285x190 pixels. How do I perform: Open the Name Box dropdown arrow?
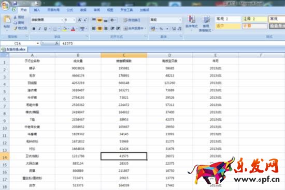(x=38, y=43)
